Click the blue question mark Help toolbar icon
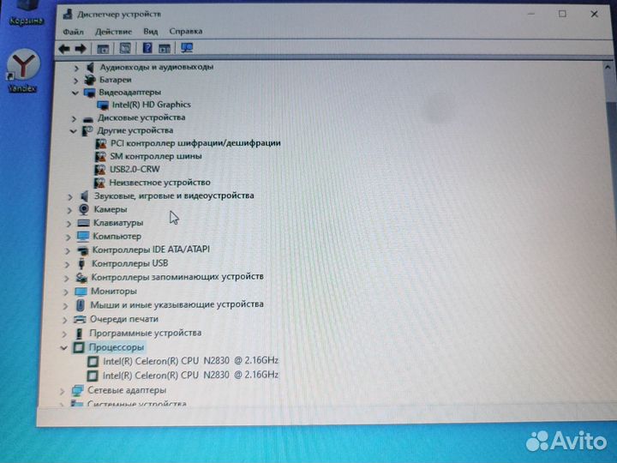The height and width of the screenshot is (463, 617). pyautogui.click(x=147, y=48)
